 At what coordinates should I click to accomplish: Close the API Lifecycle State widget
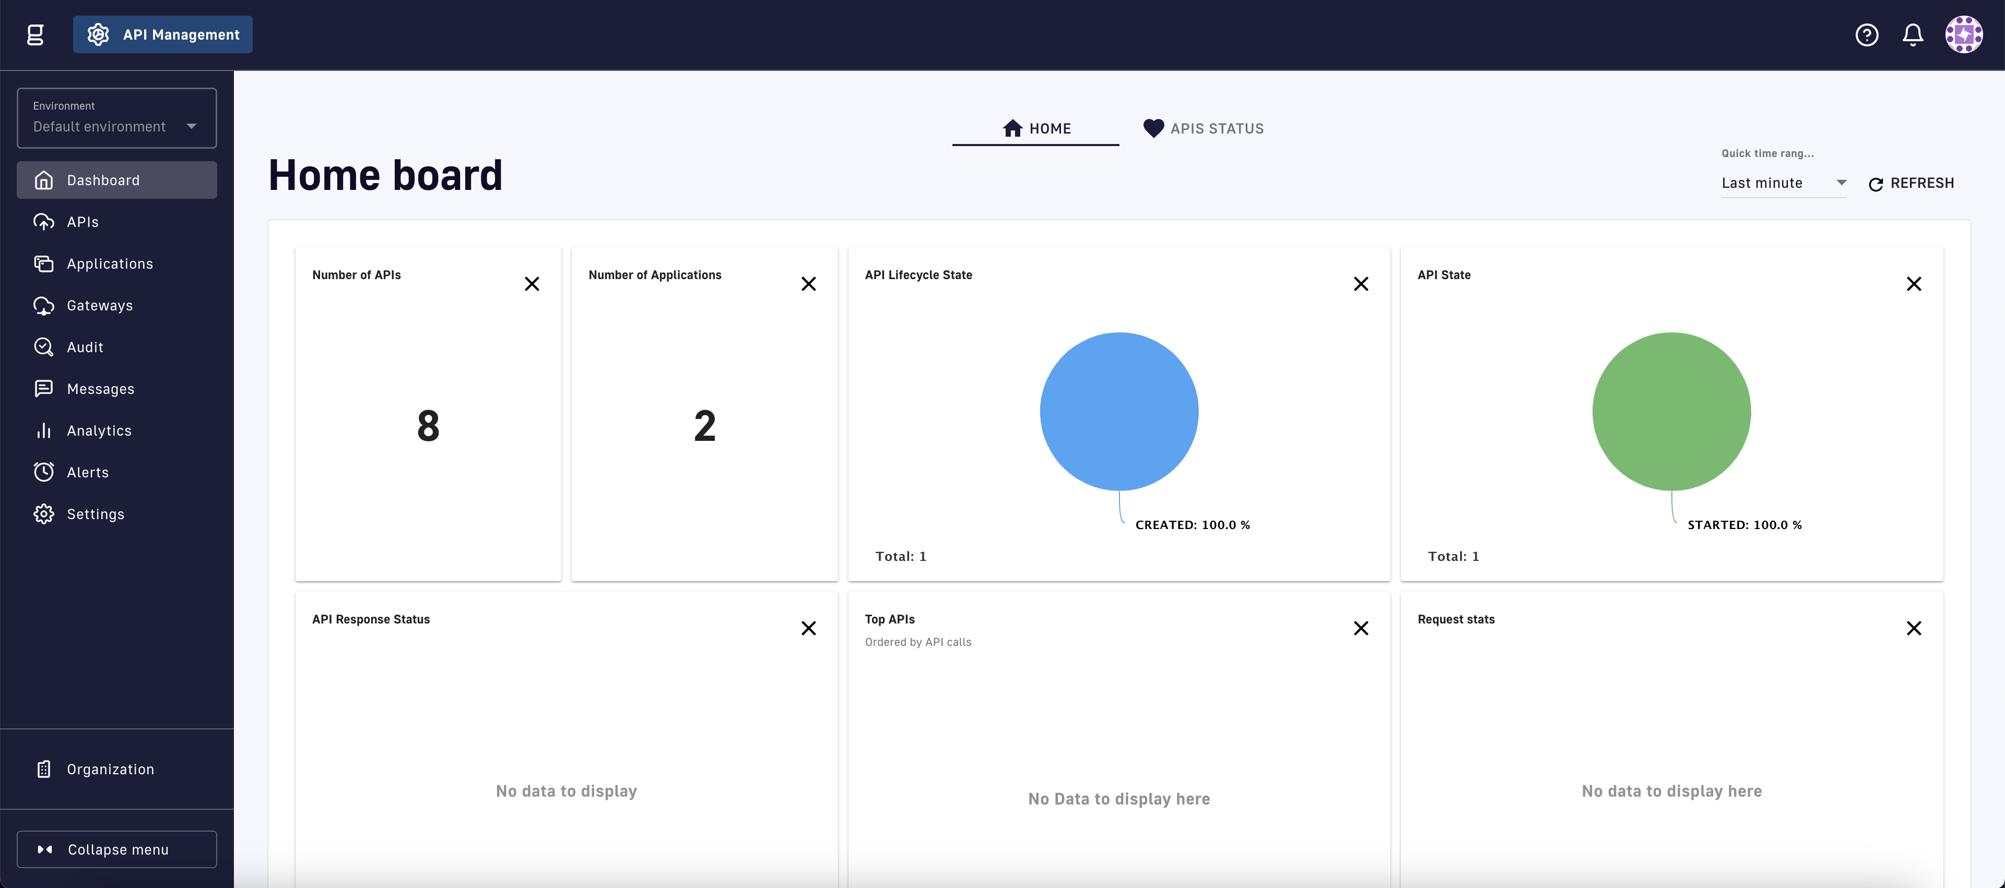(x=1361, y=284)
